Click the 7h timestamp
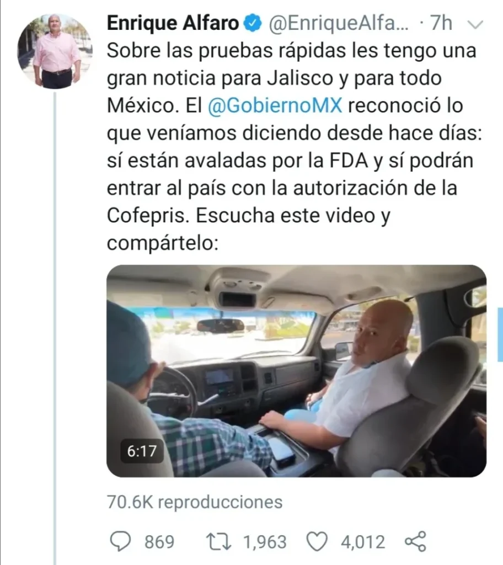Screen dimensions: 503x565 [x=441, y=23]
